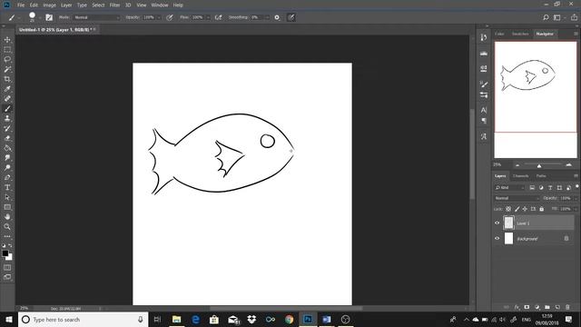
Task: Add a layer mask
Action: click(527, 307)
